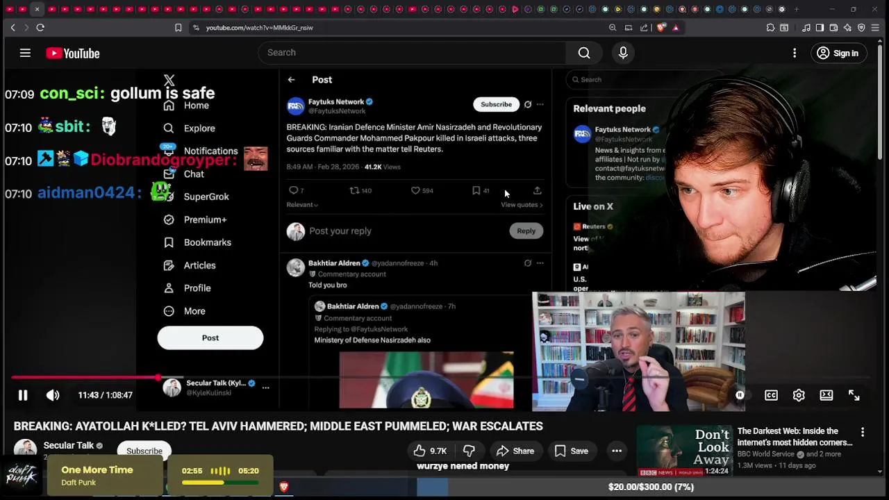889x500 pixels.
Task: Bookmark the Fayutuks post
Action: [x=476, y=190]
